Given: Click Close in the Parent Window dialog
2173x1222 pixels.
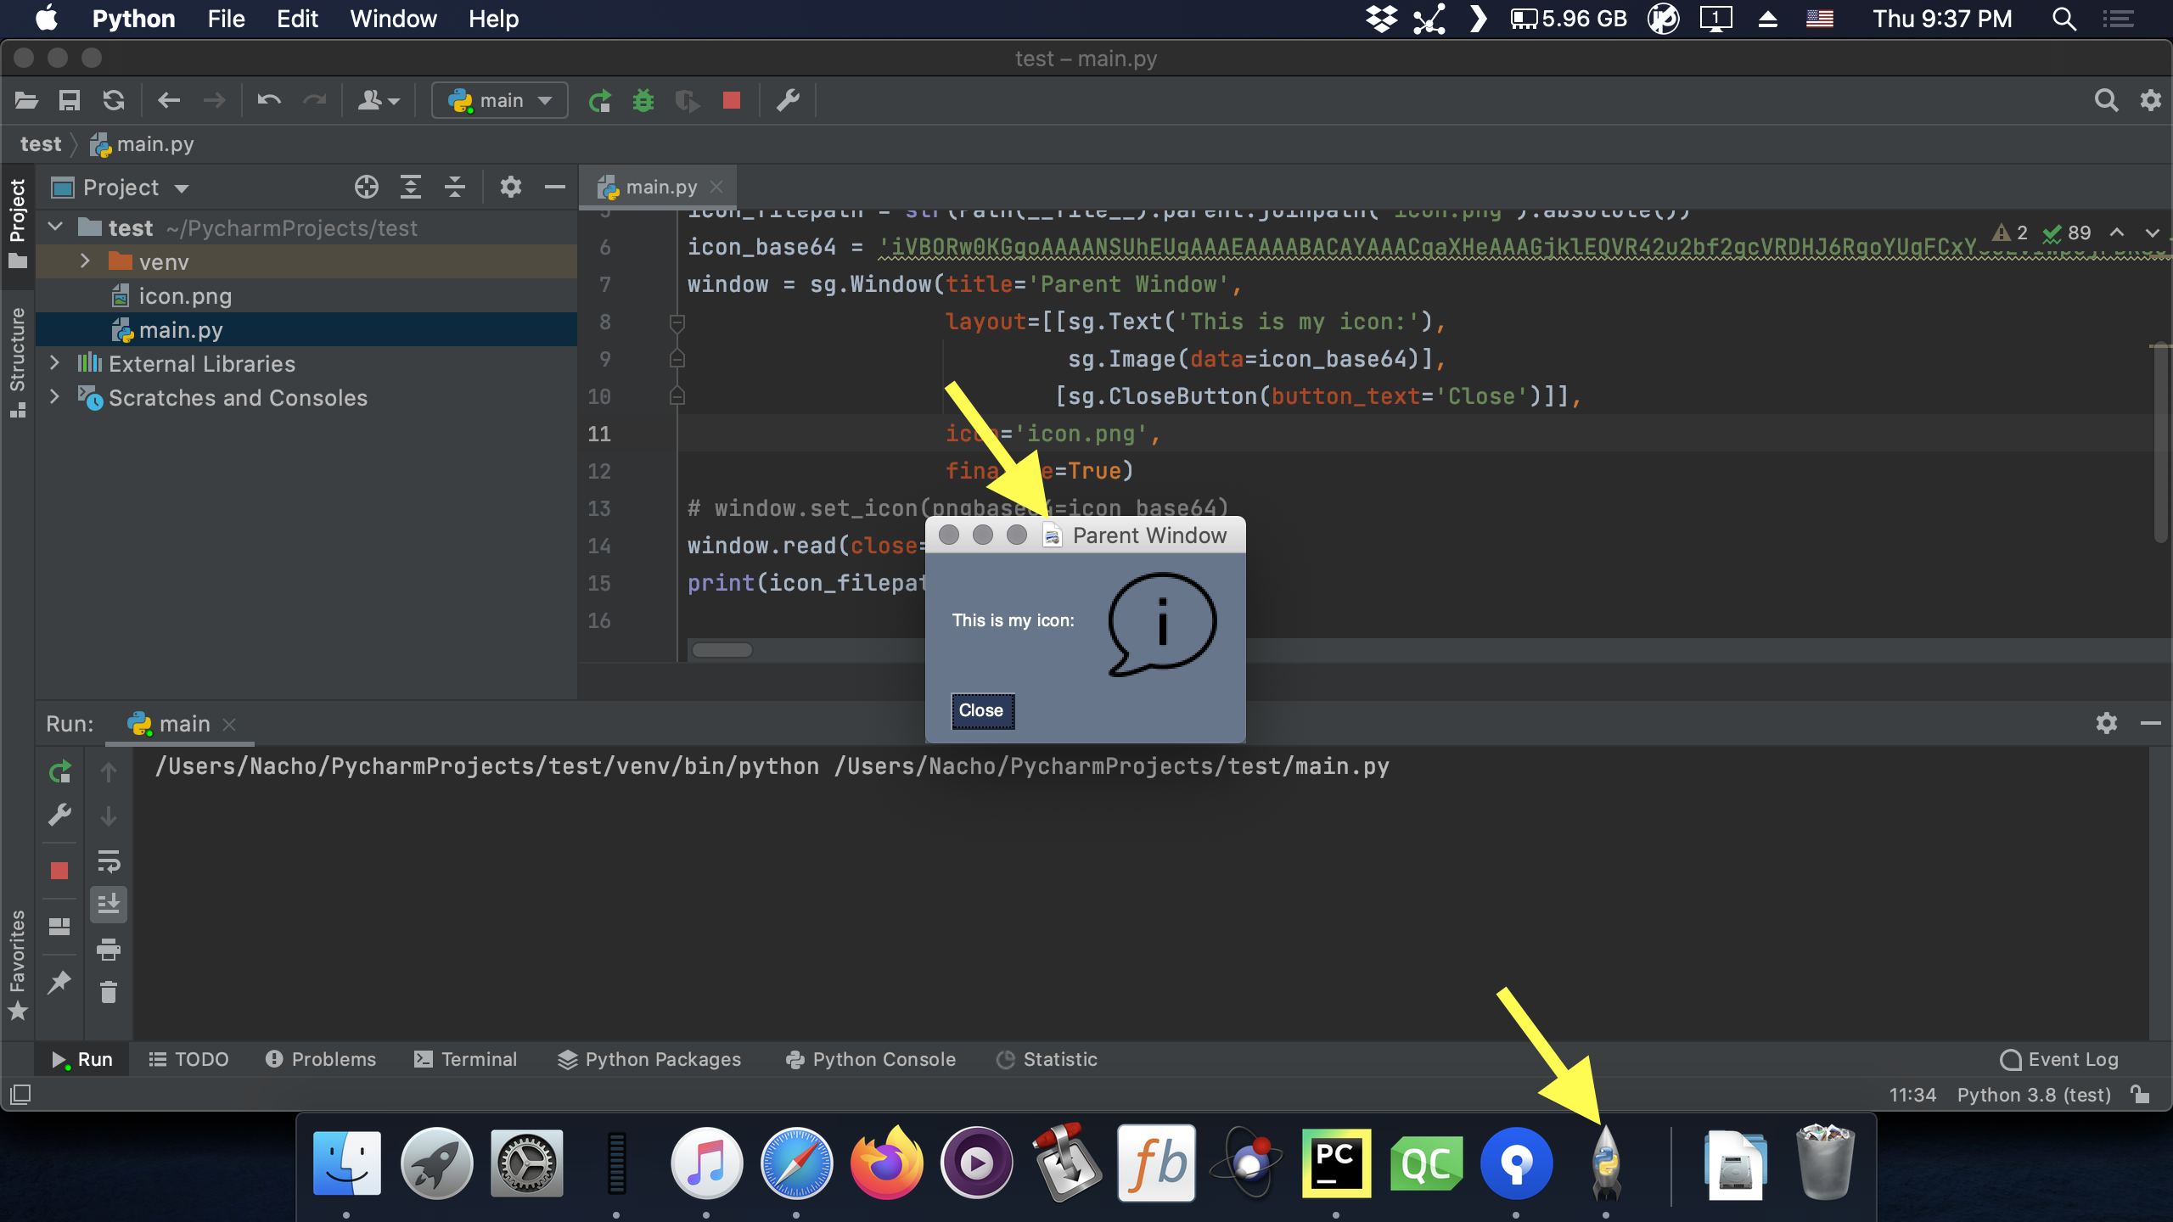Looking at the screenshot, I should tap(981, 711).
